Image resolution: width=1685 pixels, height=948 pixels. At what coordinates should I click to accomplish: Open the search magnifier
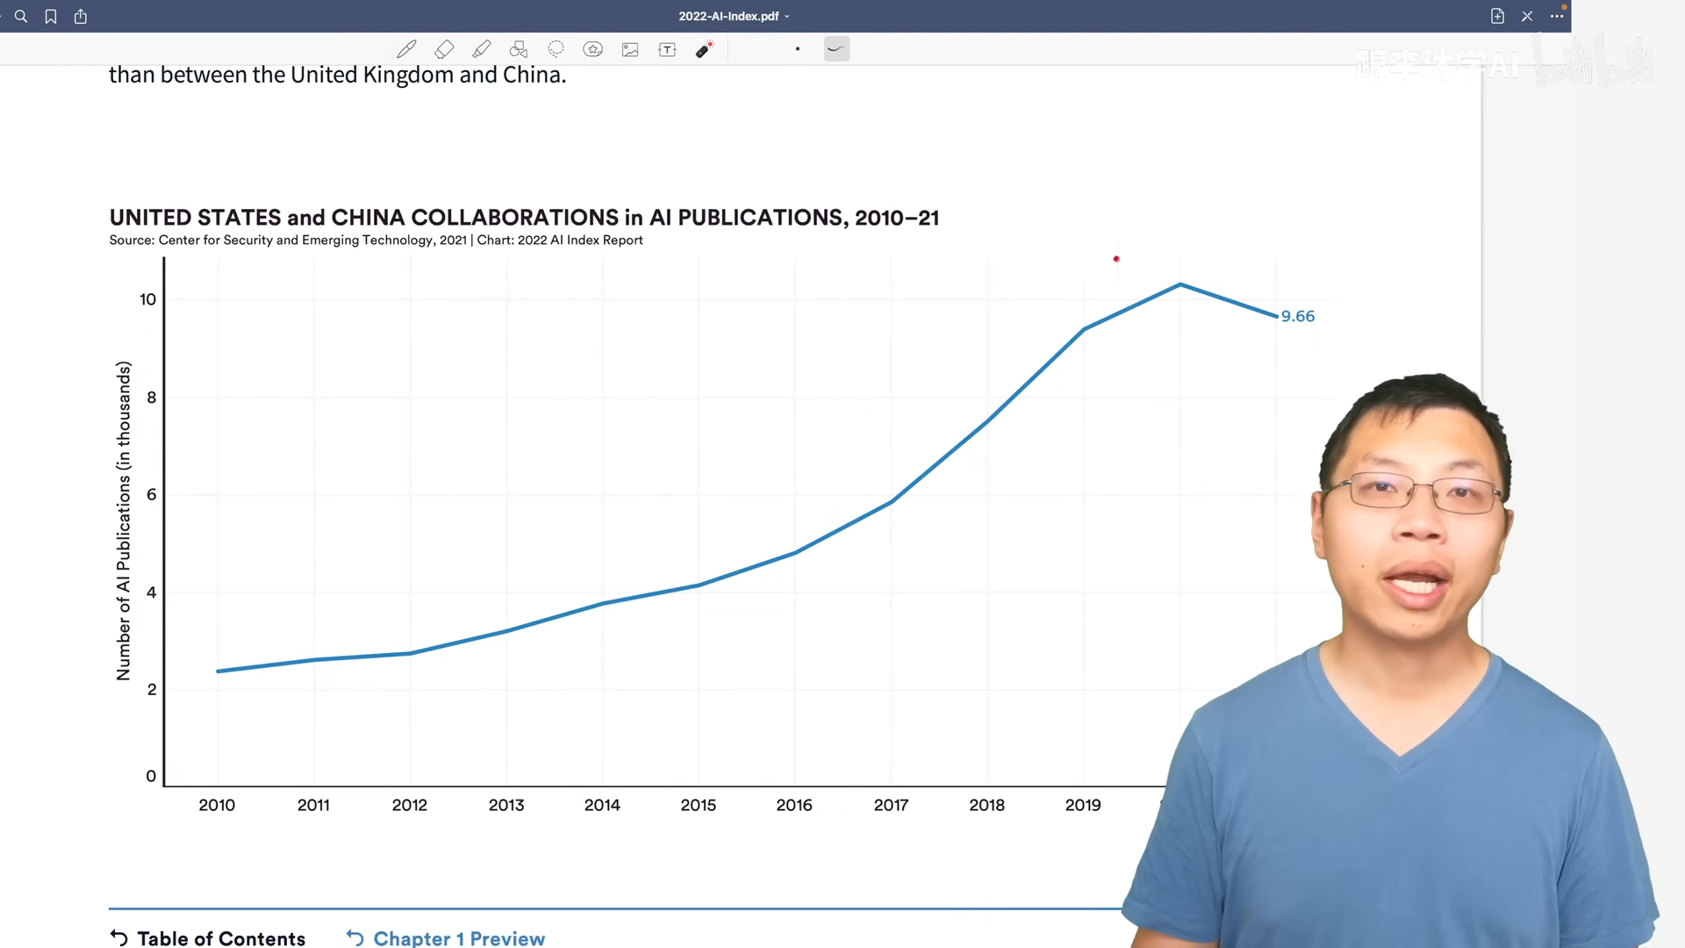(21, 16)
